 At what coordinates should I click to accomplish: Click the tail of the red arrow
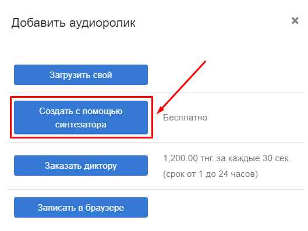[x=204, y=62]
